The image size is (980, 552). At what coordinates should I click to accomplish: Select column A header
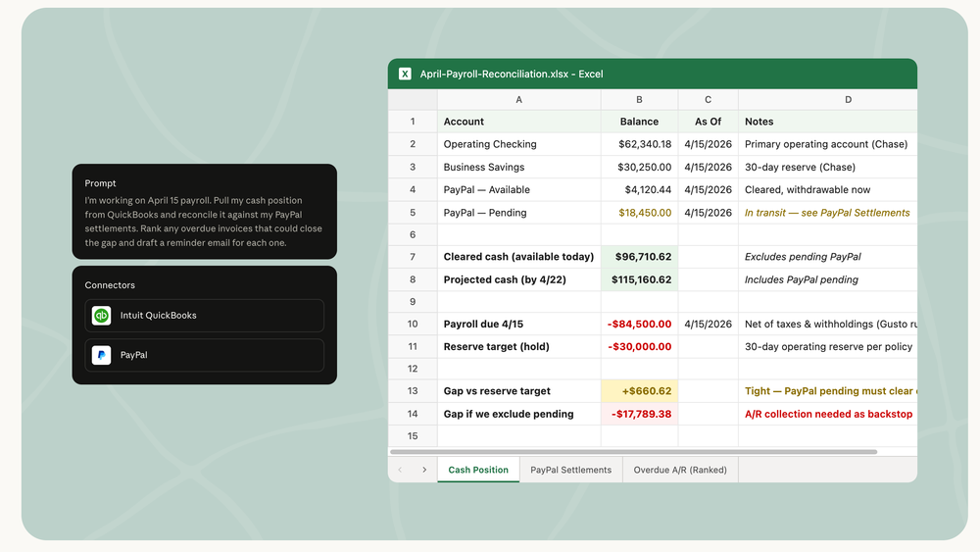[x=518, y=99]
